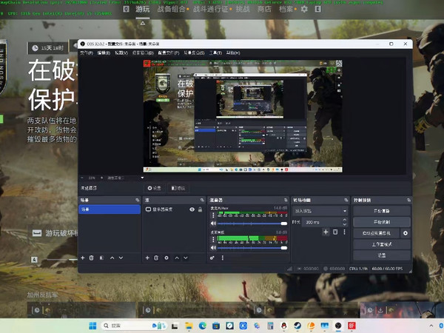Pop out the Sources dock panel
Screen dimensions: 444x333
click(x=202, y=201)
